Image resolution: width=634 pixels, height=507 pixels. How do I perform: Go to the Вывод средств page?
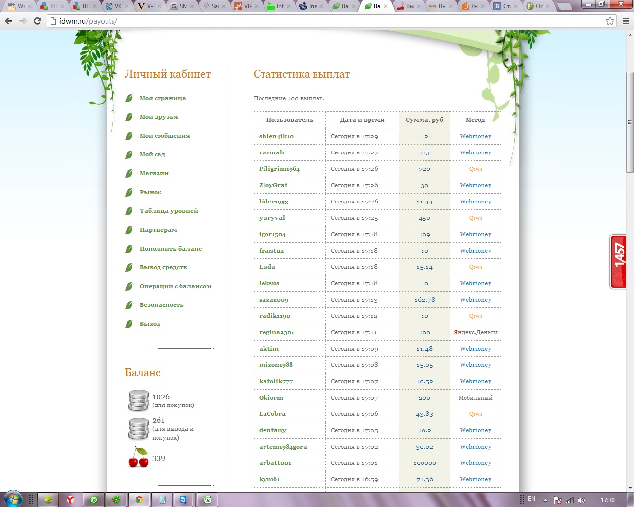click(x=163, y=267)
